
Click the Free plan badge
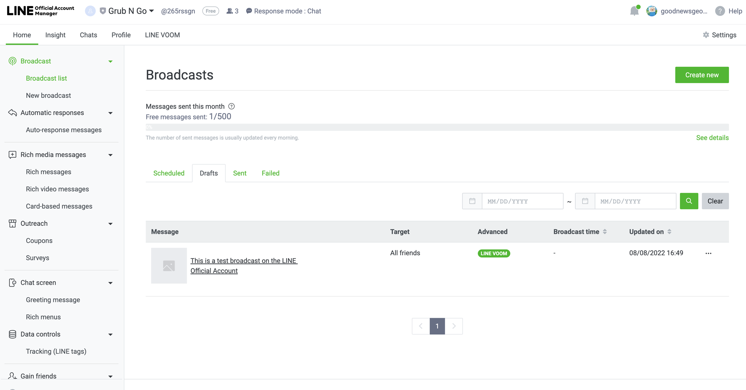click(210, 11)
